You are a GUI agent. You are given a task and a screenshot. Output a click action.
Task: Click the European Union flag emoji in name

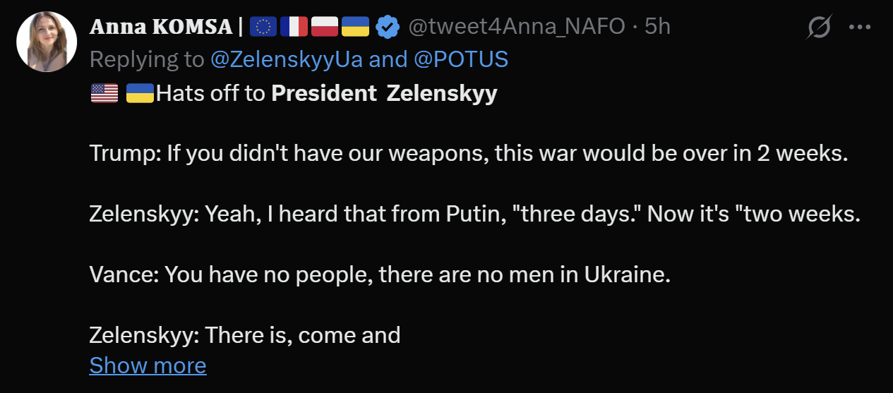coord(263,27)
